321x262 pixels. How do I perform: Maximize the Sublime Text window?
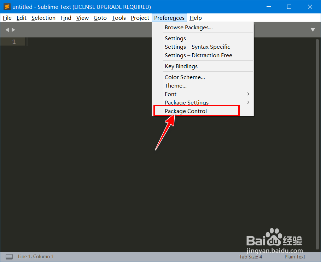289,7
